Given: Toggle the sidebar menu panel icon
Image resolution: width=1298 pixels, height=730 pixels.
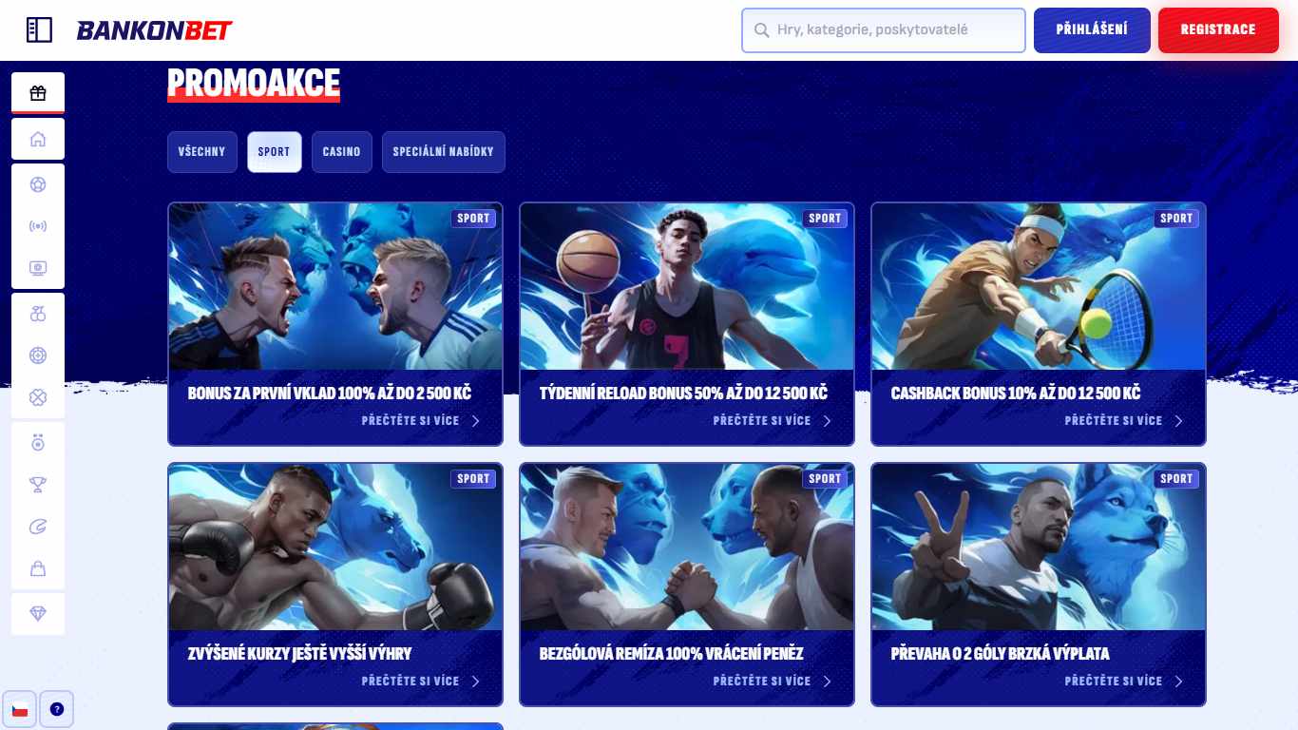Looking at the screenshot, I should [39, 29].
